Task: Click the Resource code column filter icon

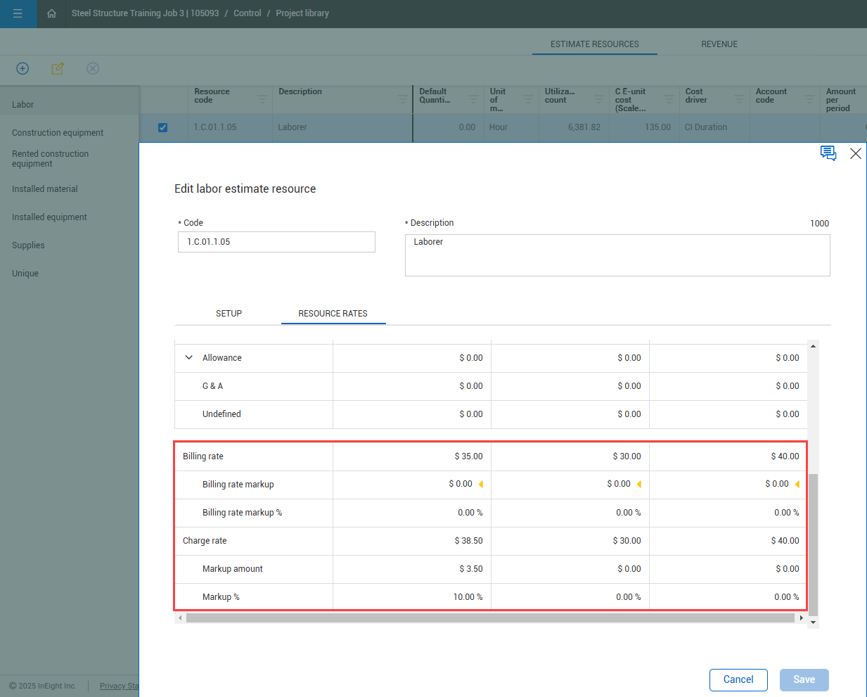Action: pos(262,99)
